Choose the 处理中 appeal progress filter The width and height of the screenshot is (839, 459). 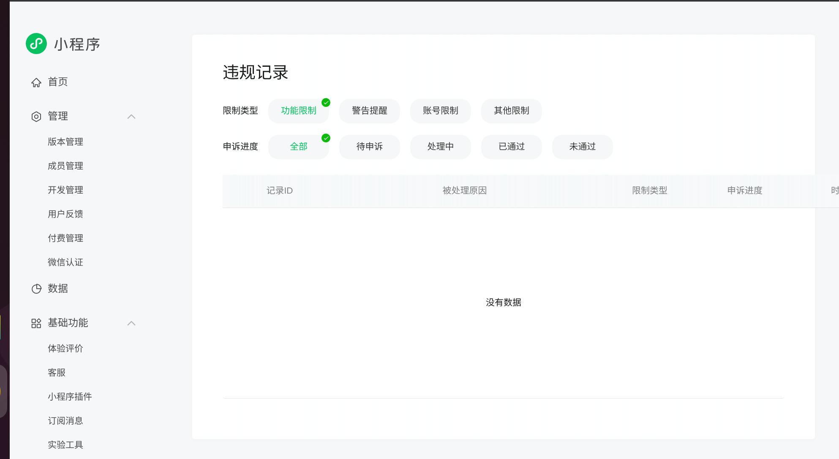440,147
